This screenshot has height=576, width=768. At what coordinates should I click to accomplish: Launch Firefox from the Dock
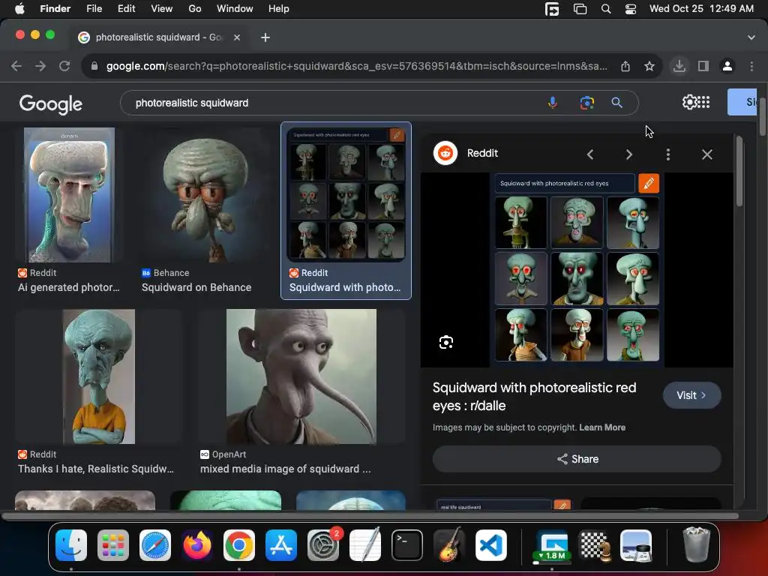coord(197,545)
